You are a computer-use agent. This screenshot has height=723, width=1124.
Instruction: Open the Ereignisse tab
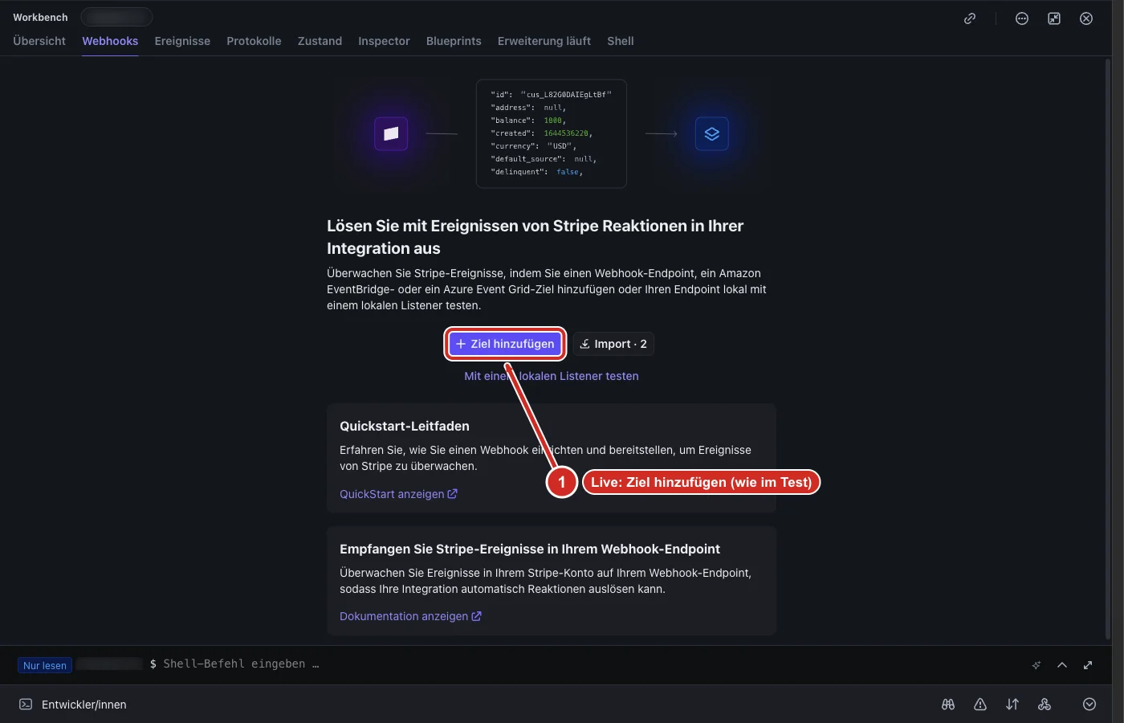click(x=182, y=41)
